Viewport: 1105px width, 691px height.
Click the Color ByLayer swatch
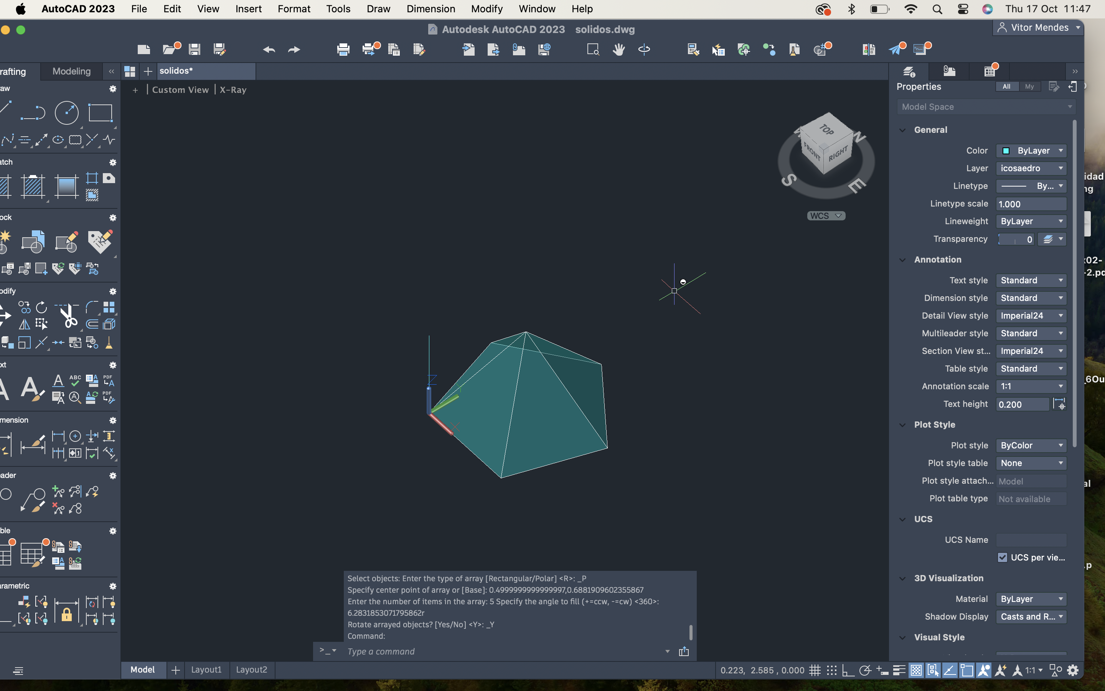(1006, 151)
